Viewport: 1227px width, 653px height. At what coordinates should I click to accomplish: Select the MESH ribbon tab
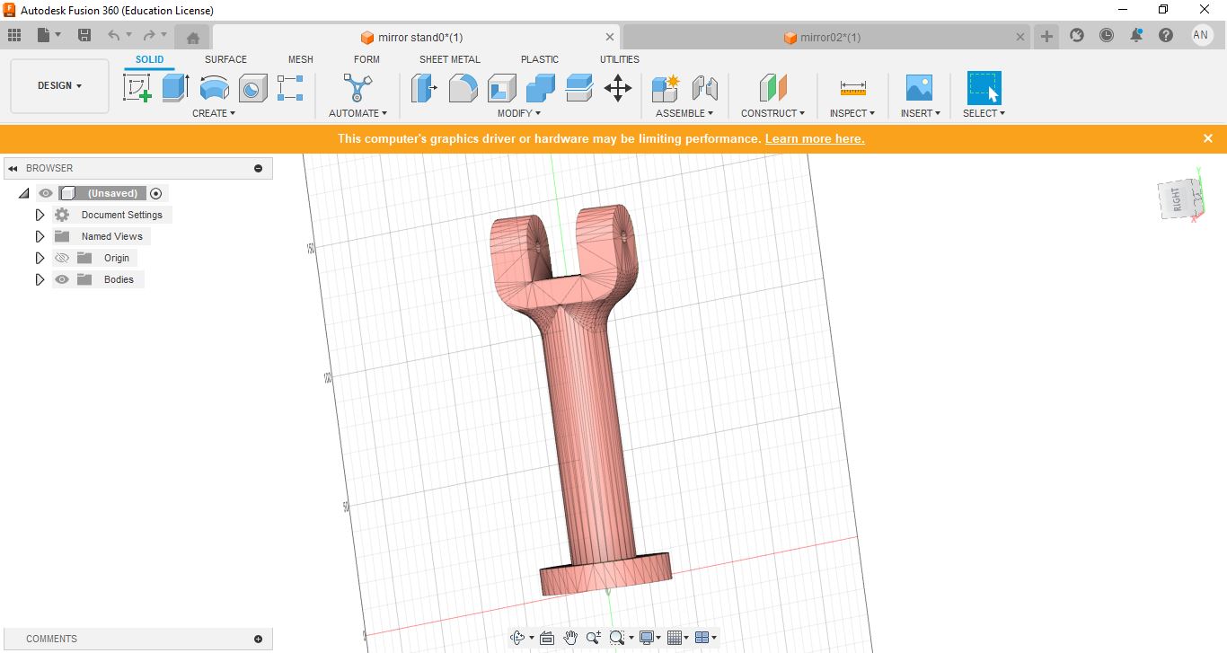tap(301, 59)
